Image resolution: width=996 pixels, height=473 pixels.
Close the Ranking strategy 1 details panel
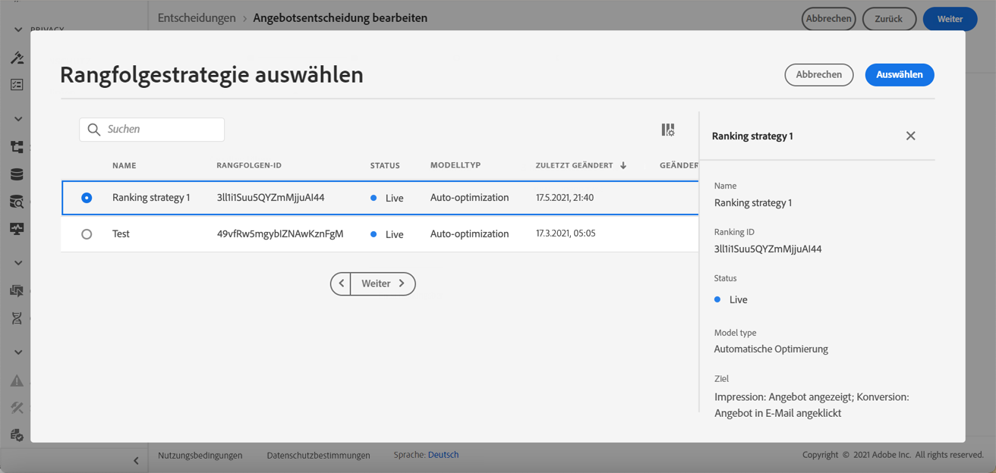910,136
